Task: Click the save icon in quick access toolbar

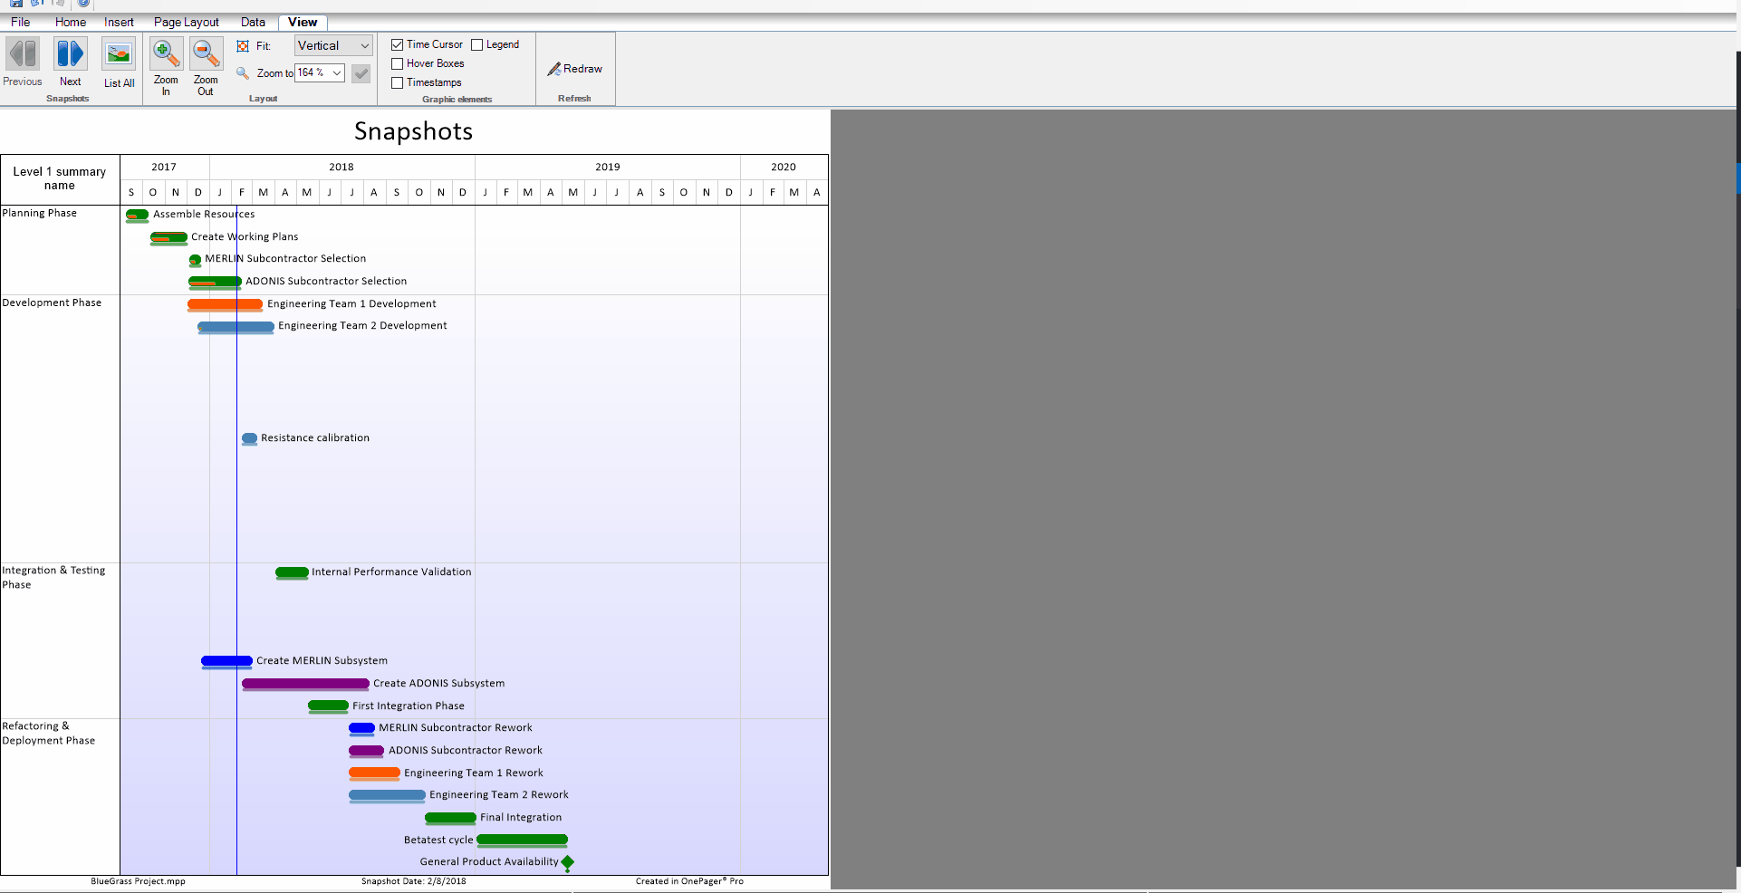Action: click(16, 4)
